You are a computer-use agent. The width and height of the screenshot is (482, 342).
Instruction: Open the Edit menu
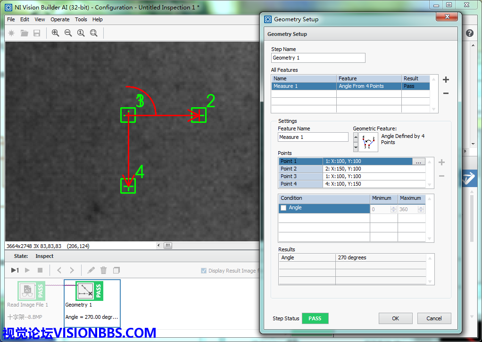click(25, 19)
